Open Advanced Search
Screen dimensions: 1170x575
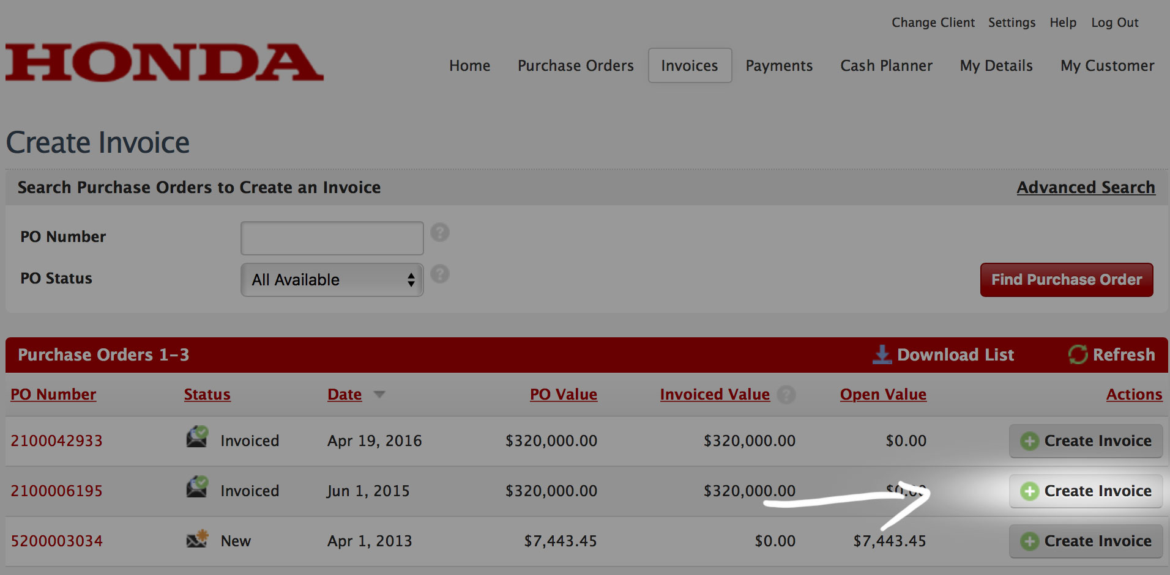(1086, 188)
